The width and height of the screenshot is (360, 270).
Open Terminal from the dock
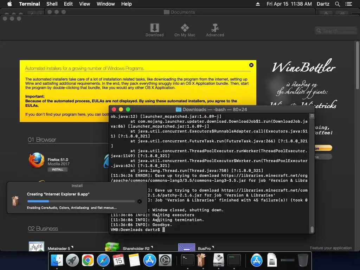(x=188, y=261)
